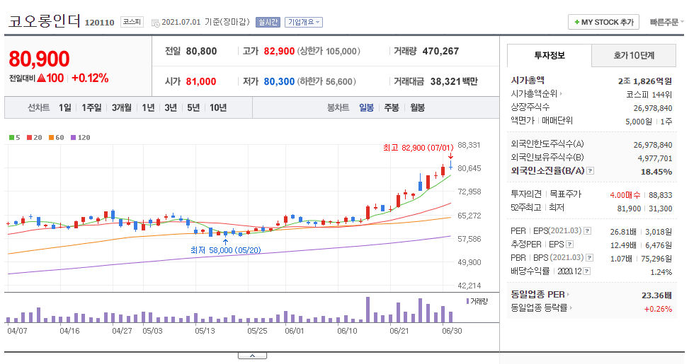Click the 시가 value 81,000
Image resolution: width=689 pixels, height=364 pixels.
201,81
